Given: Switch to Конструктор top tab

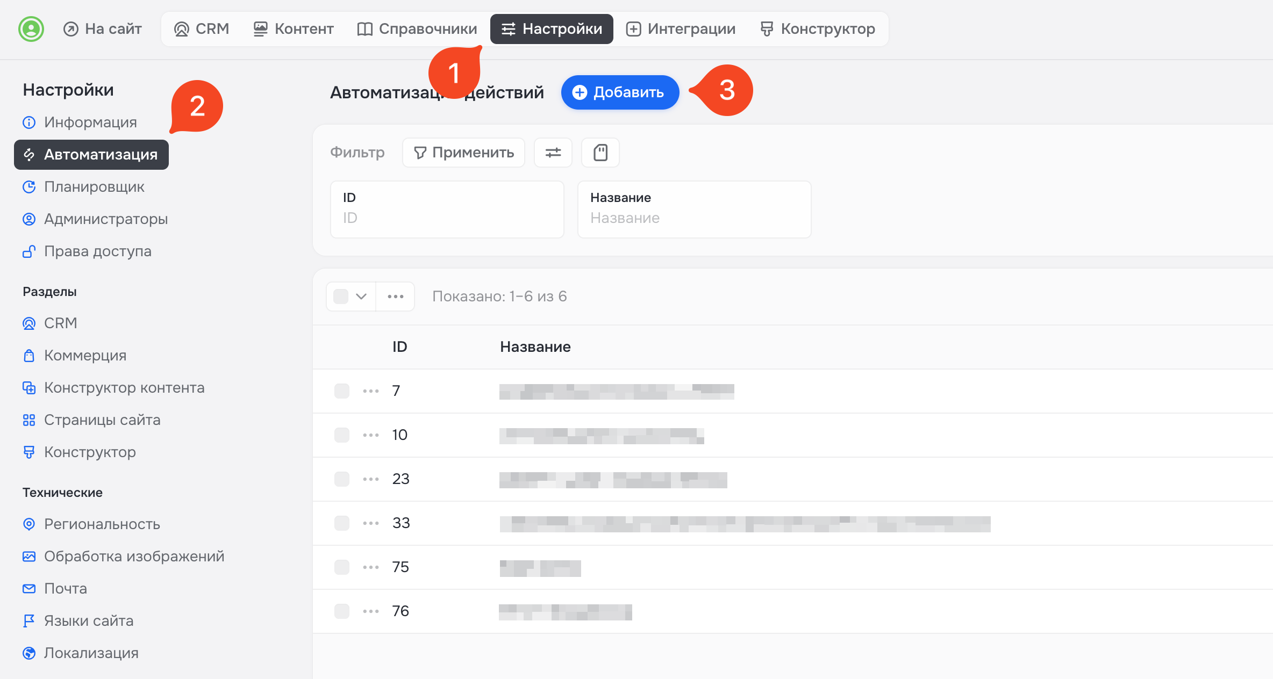Looking at the screenshot, I should coord(818,29).
